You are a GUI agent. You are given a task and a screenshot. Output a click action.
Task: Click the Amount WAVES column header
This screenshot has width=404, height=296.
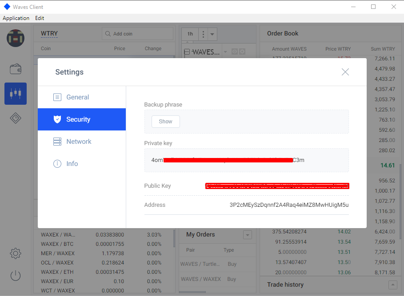pyautogui.click(x=289, y=49)
